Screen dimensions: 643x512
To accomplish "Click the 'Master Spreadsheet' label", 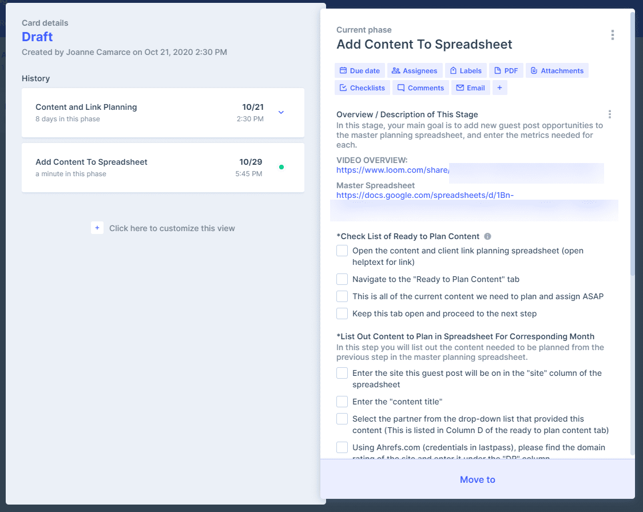I will click(x=376, y=185).
